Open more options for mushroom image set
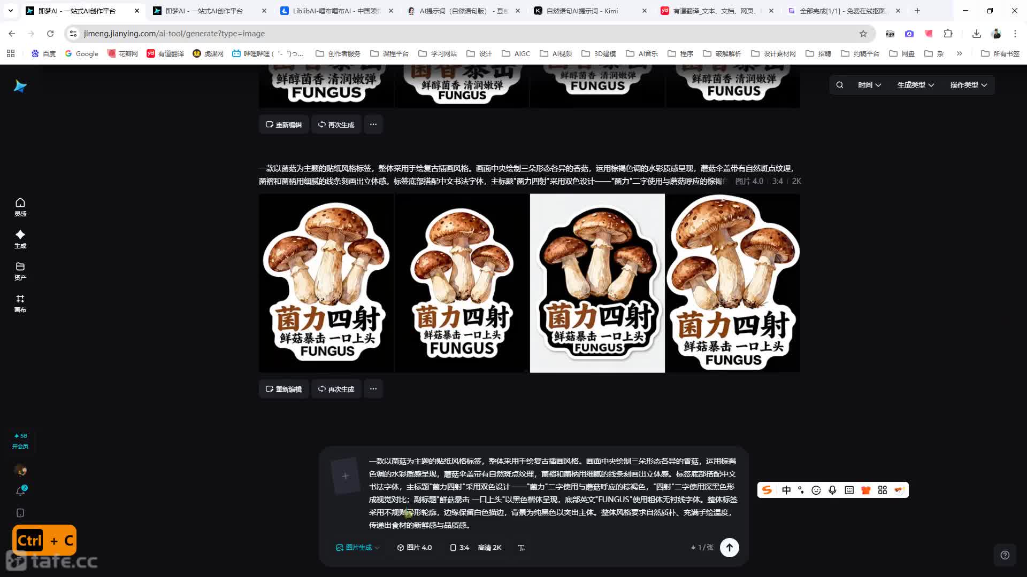Image resolution: width=1027 pixels, height=577 pixels. tap(373, 389)
